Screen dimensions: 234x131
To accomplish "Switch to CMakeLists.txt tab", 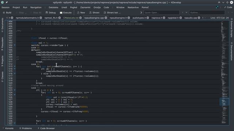I will (x=71, y=18).
